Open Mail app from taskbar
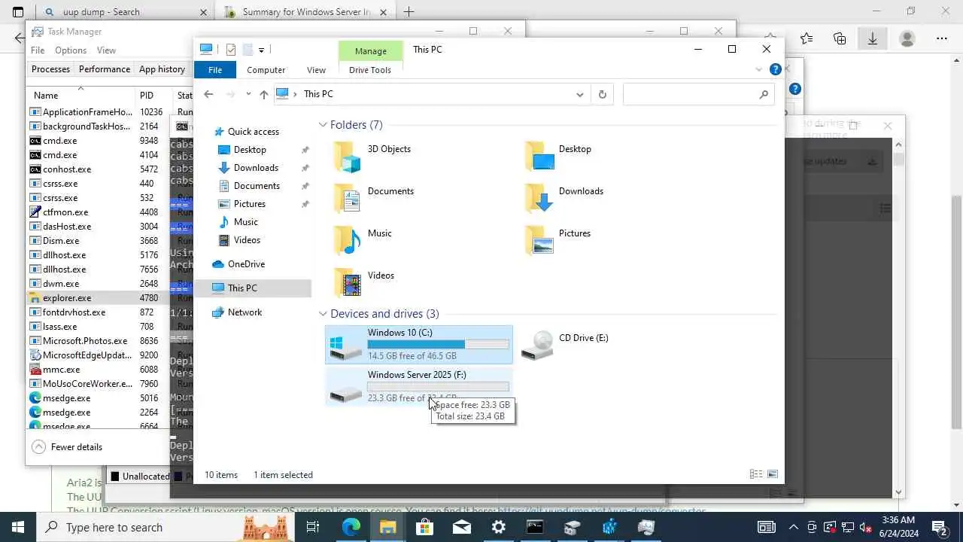This screenshot has width=963, height=542. tap(461, 527)
